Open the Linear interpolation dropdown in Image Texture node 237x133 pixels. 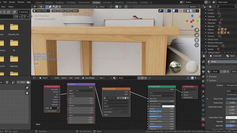pos(116,101)
